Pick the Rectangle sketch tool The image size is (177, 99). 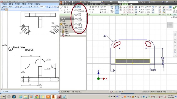tap(68, 12)
